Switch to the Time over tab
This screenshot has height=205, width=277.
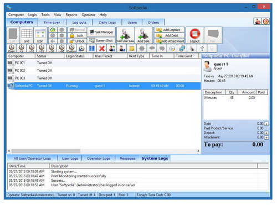tap(52, 22)
